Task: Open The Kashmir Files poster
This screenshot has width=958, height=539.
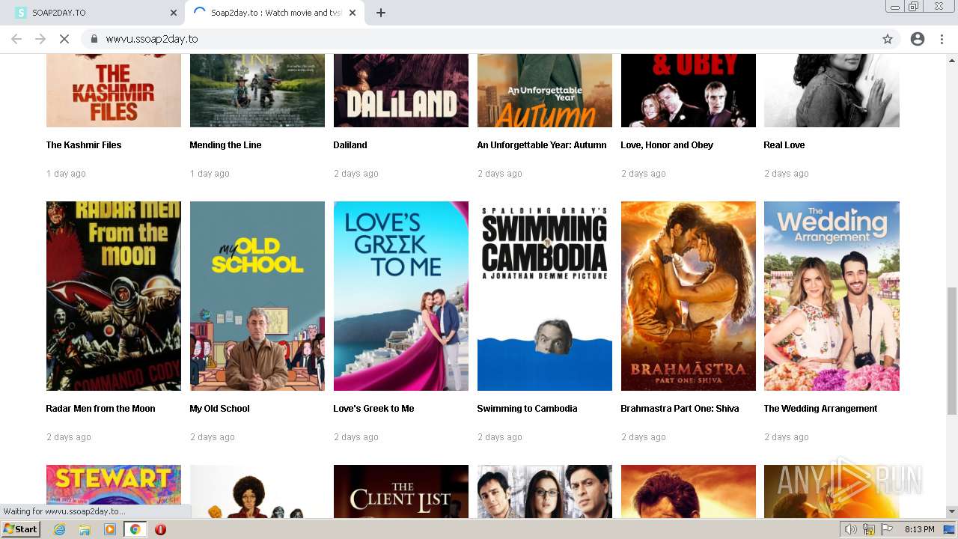Action: (x=114, y=91)
